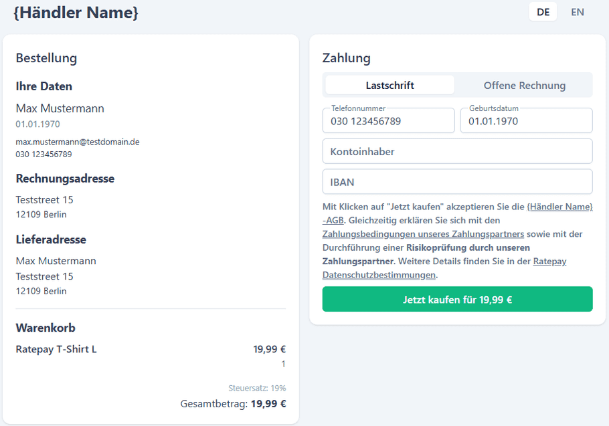Click Max Mustermann under Ihre Daten
Image resolution: width=609 pixels, height=426 pixels.
click(x=60, y=108)
